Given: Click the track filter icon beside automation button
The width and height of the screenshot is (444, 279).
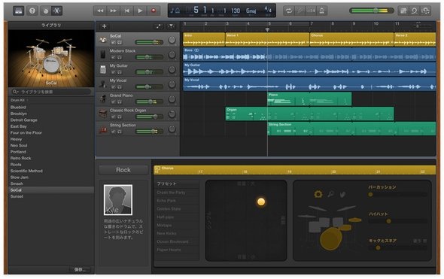Looking at the screenshot, I should pos(171,26).
